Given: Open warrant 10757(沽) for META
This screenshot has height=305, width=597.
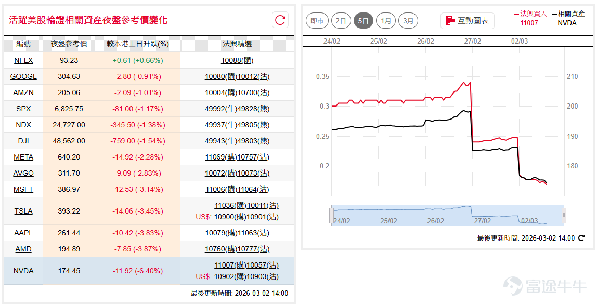Looking at the screenshot, I should click(x=253, y=157).
